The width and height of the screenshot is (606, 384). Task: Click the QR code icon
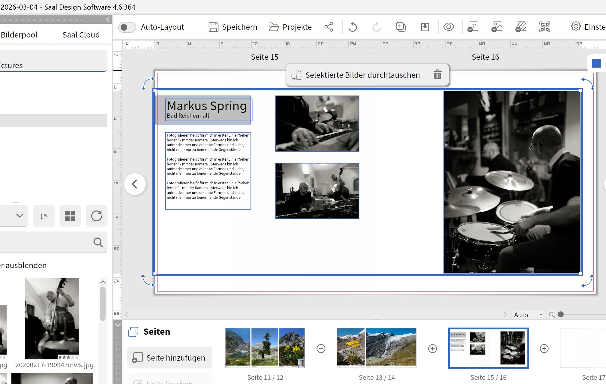[x=544, y=27]
